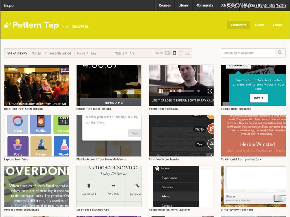Open the Herbie Winsted testimonial thumbnail
This screenshot has height=217, width=290.
(x=253, y=136)
